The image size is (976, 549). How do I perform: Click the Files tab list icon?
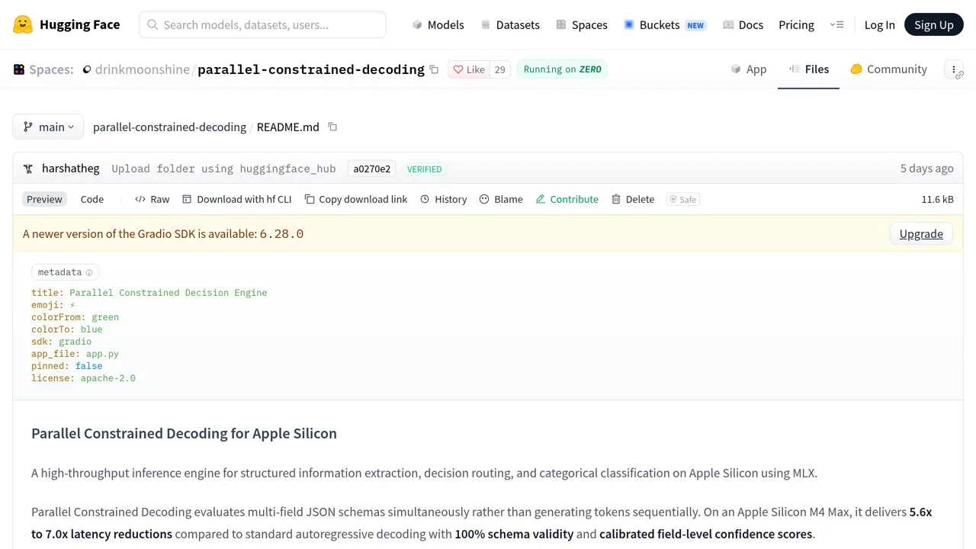coord(795,69)
